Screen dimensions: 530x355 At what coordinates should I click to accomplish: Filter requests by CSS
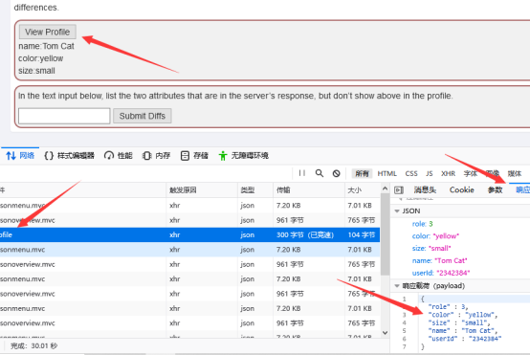pyautogui.click(x=411, y=173)
